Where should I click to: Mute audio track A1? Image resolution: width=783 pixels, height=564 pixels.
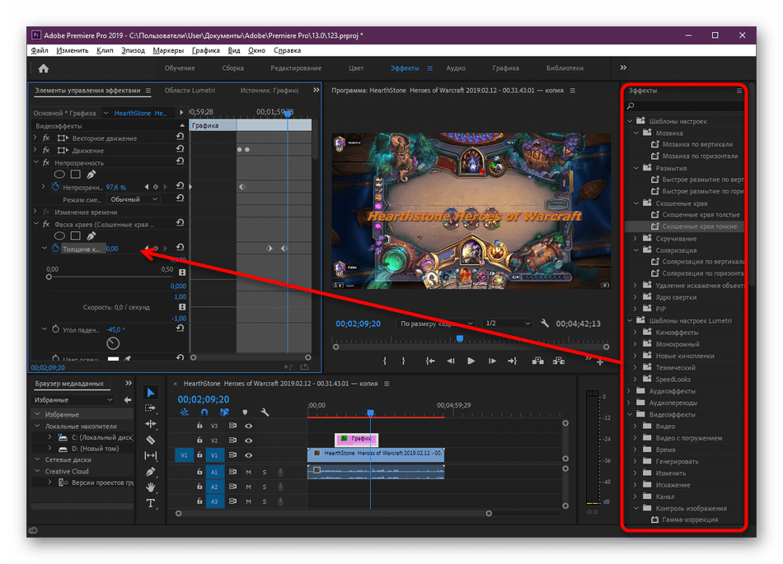pos(248,472)
